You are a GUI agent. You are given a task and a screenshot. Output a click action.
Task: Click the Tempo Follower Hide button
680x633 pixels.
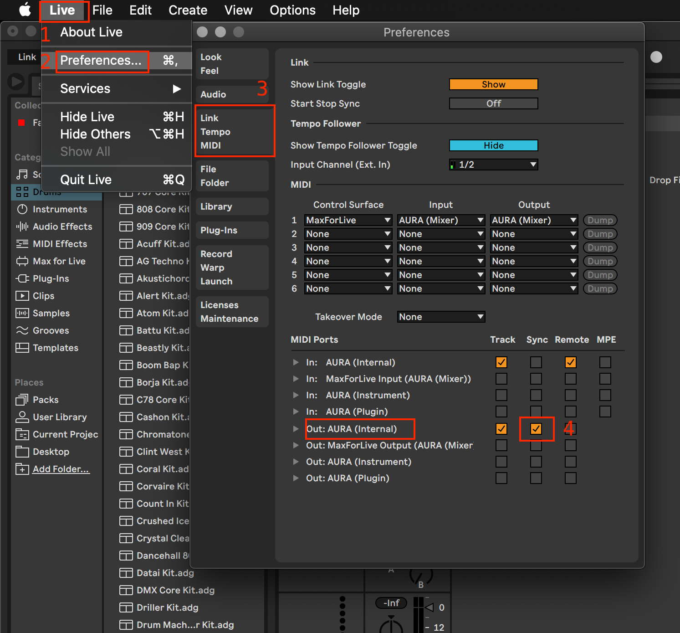point(494,145)
